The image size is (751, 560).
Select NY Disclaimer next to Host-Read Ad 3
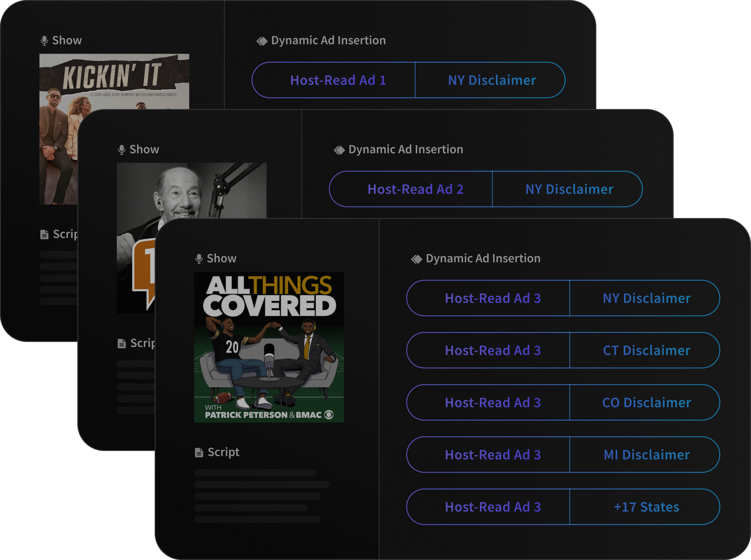click(x=644, y=298)
